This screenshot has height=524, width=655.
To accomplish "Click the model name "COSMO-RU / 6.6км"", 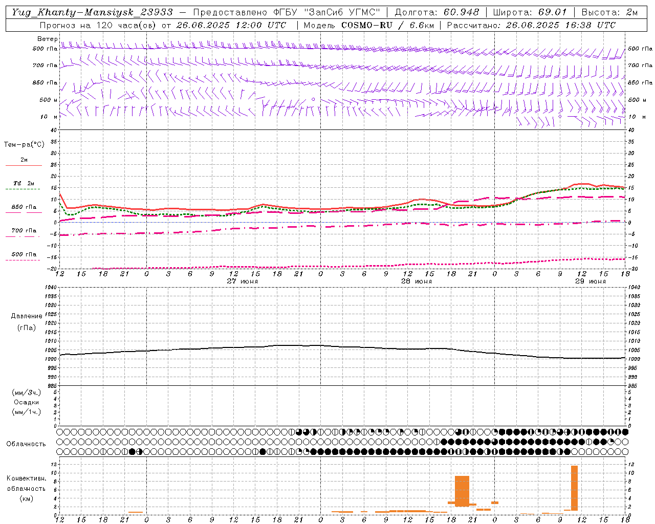I will click(x=387, y=25).
